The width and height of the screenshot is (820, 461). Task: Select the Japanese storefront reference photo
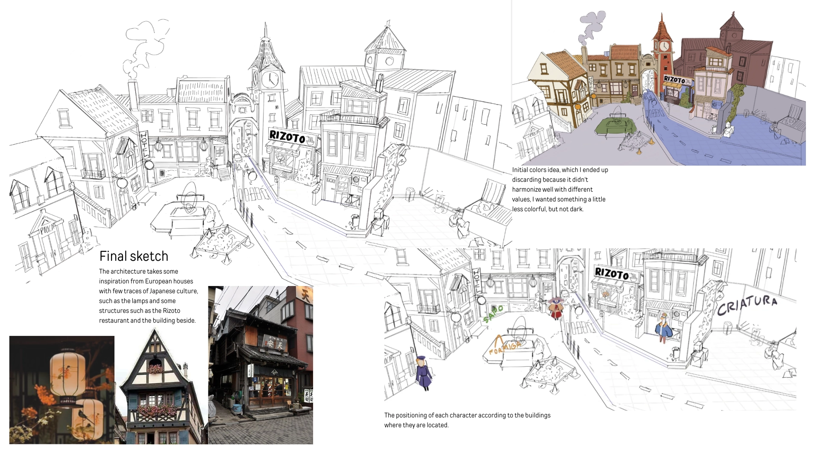point(261,365)
